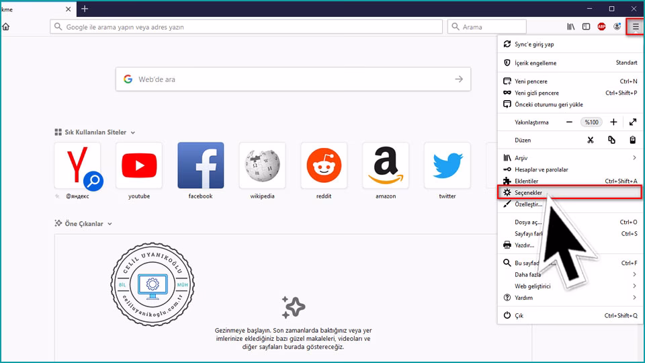Choose Yeni gizli pencere

tap(569, 93)
